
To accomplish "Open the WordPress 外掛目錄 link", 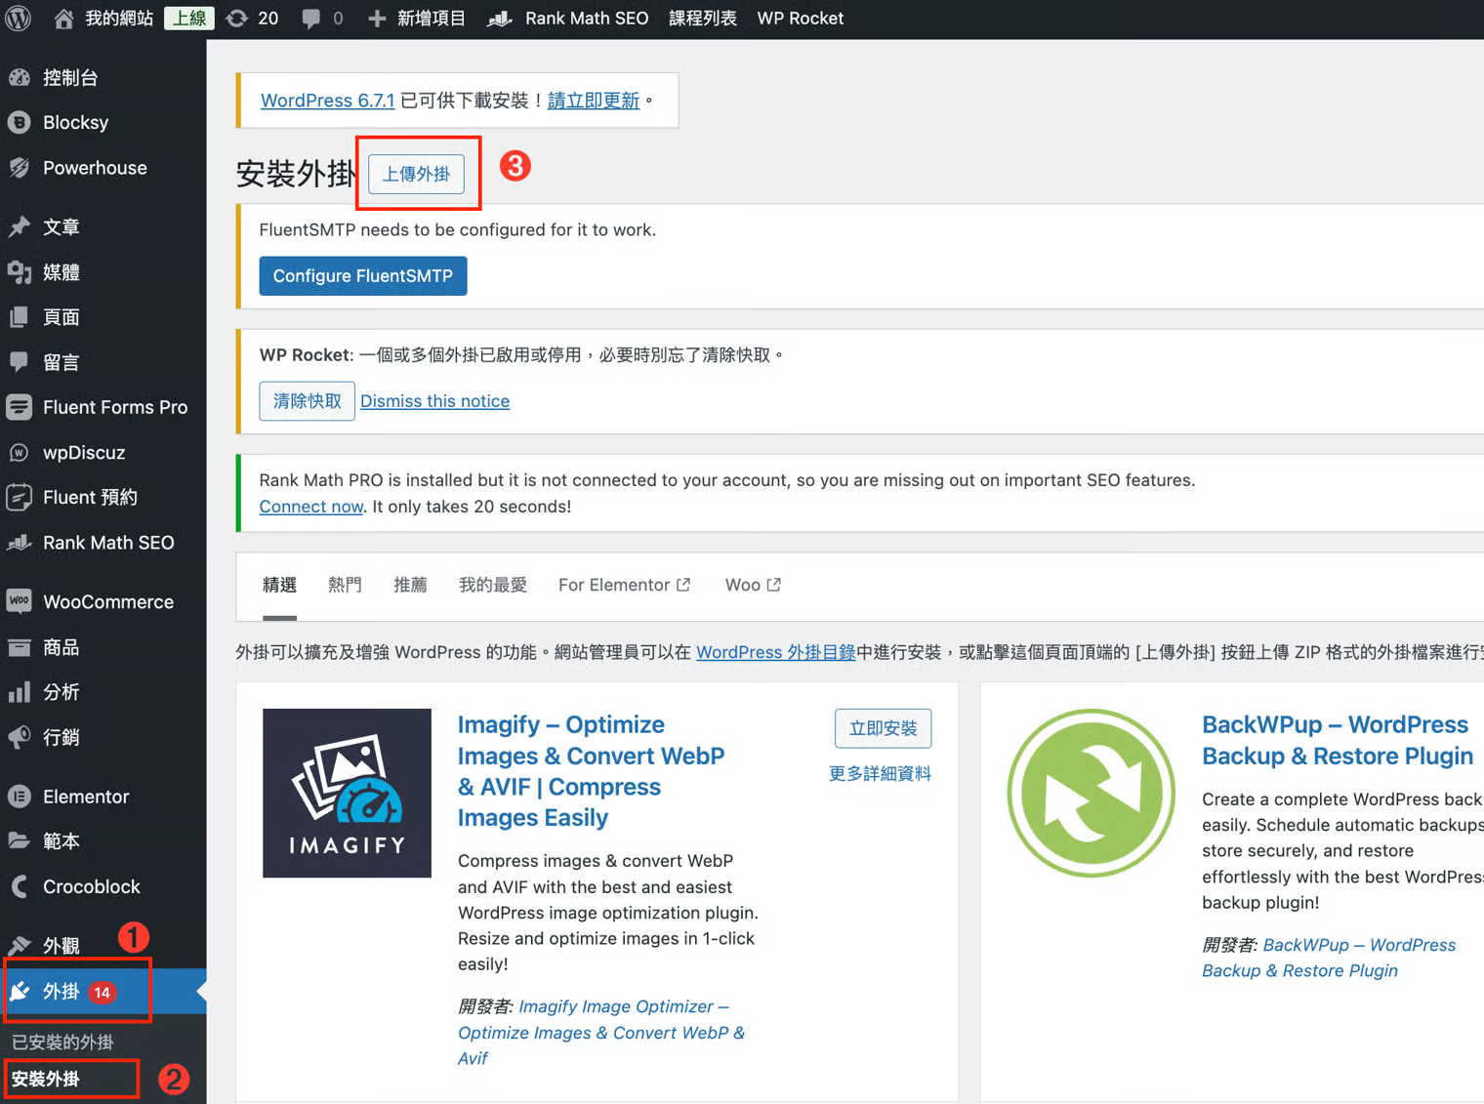I will pos(776,652).
